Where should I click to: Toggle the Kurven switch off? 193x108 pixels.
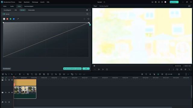point(4,14)
